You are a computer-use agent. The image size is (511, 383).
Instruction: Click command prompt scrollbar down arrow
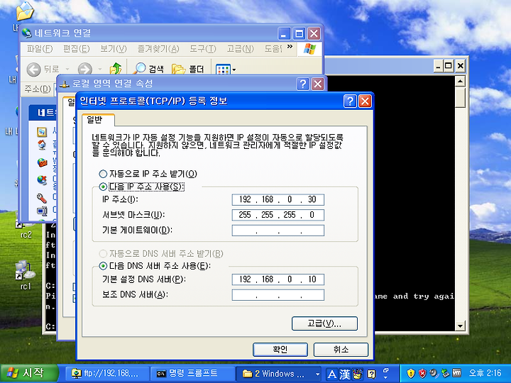click(460, 326)
